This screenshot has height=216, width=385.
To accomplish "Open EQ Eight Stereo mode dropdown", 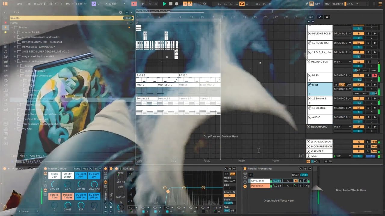I will pos(229,181).
